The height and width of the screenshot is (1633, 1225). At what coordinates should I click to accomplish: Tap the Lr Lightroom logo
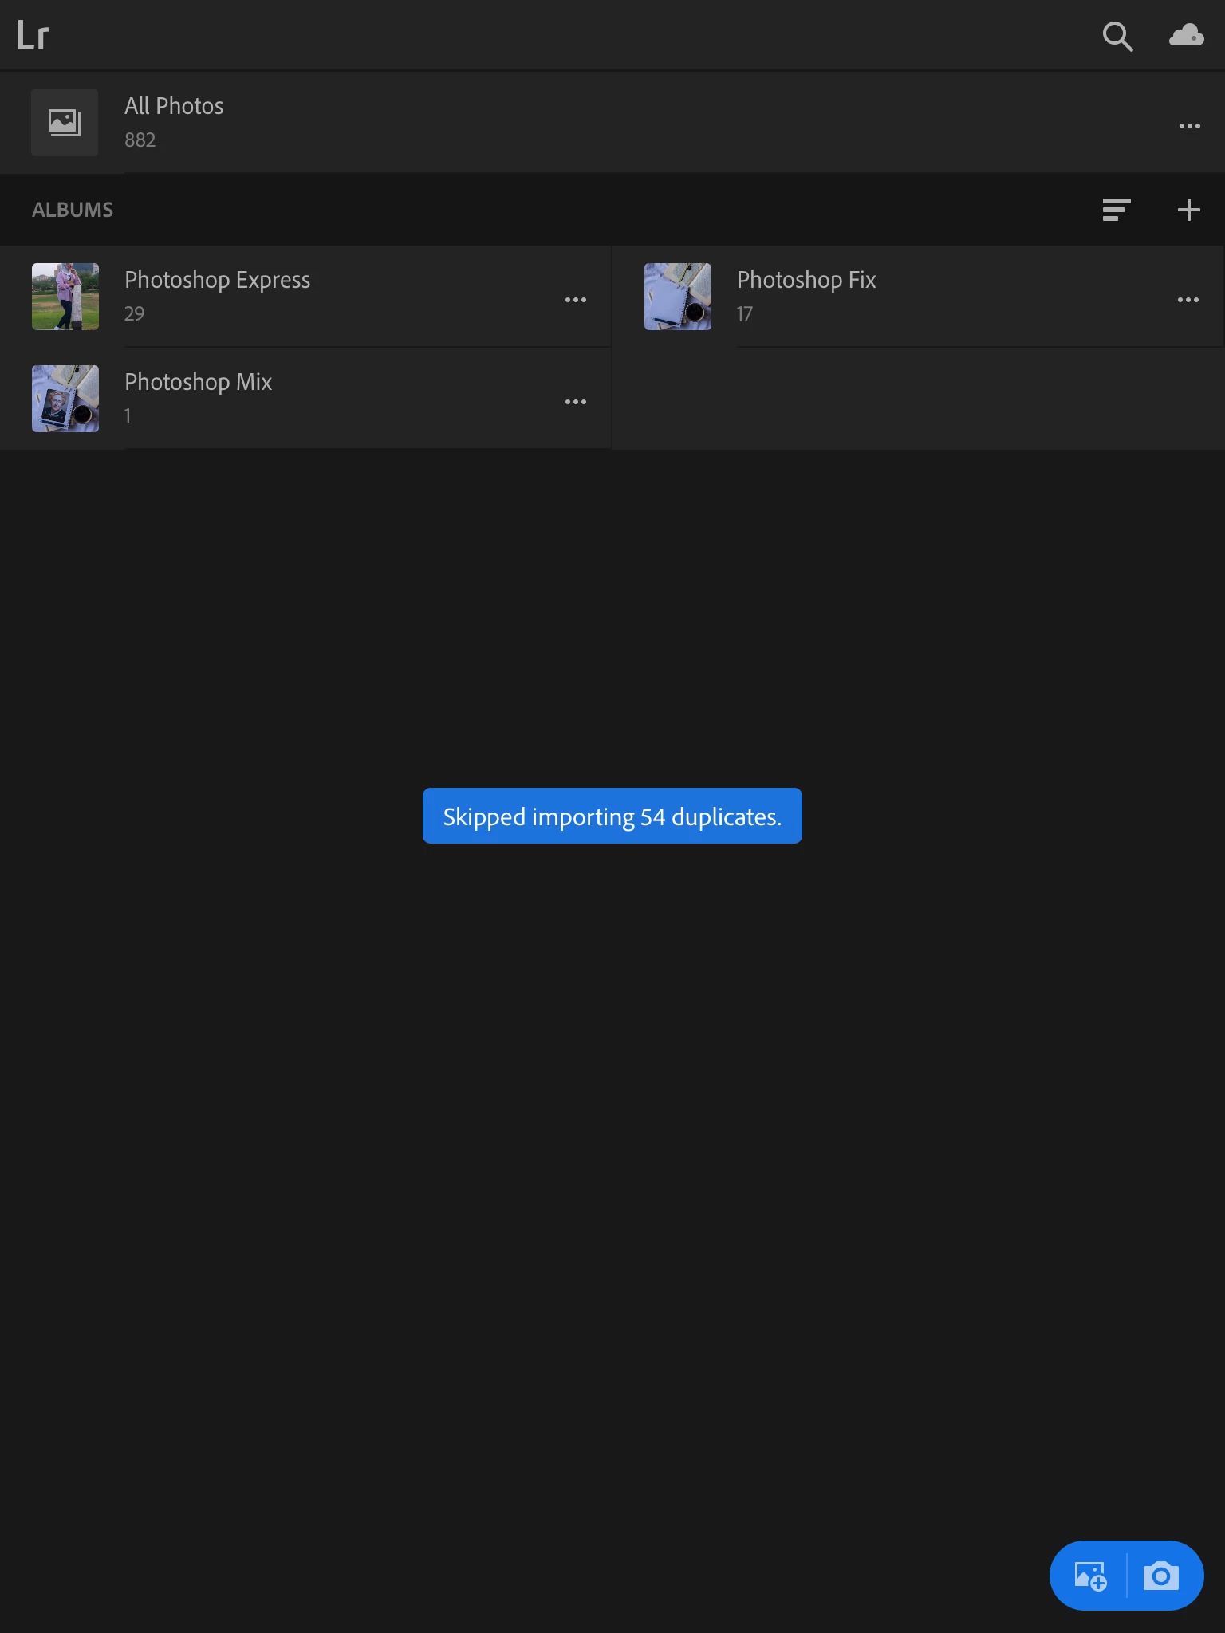coord(33,36)
